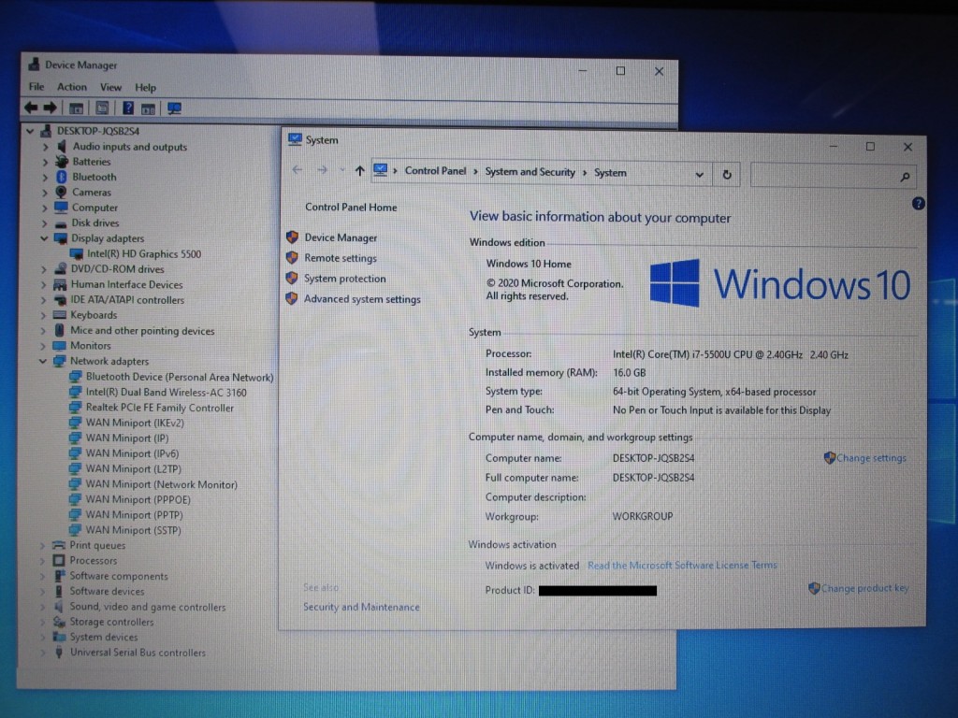Open Properties from the Device Manager toolbar
This screenshot has height=718, width=958.
102,108
